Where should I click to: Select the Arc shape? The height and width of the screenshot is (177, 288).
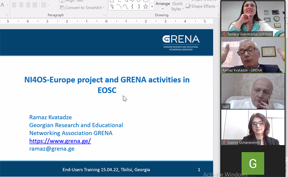(119, 7)
